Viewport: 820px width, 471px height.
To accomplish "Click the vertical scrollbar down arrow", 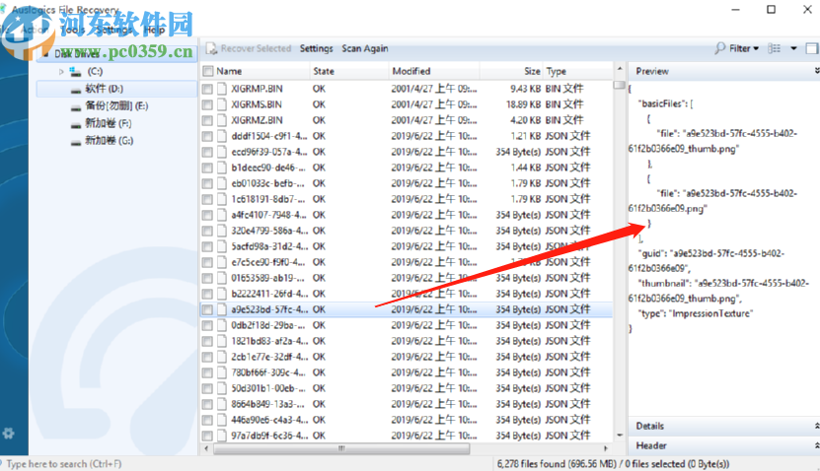I will [620, 435].
